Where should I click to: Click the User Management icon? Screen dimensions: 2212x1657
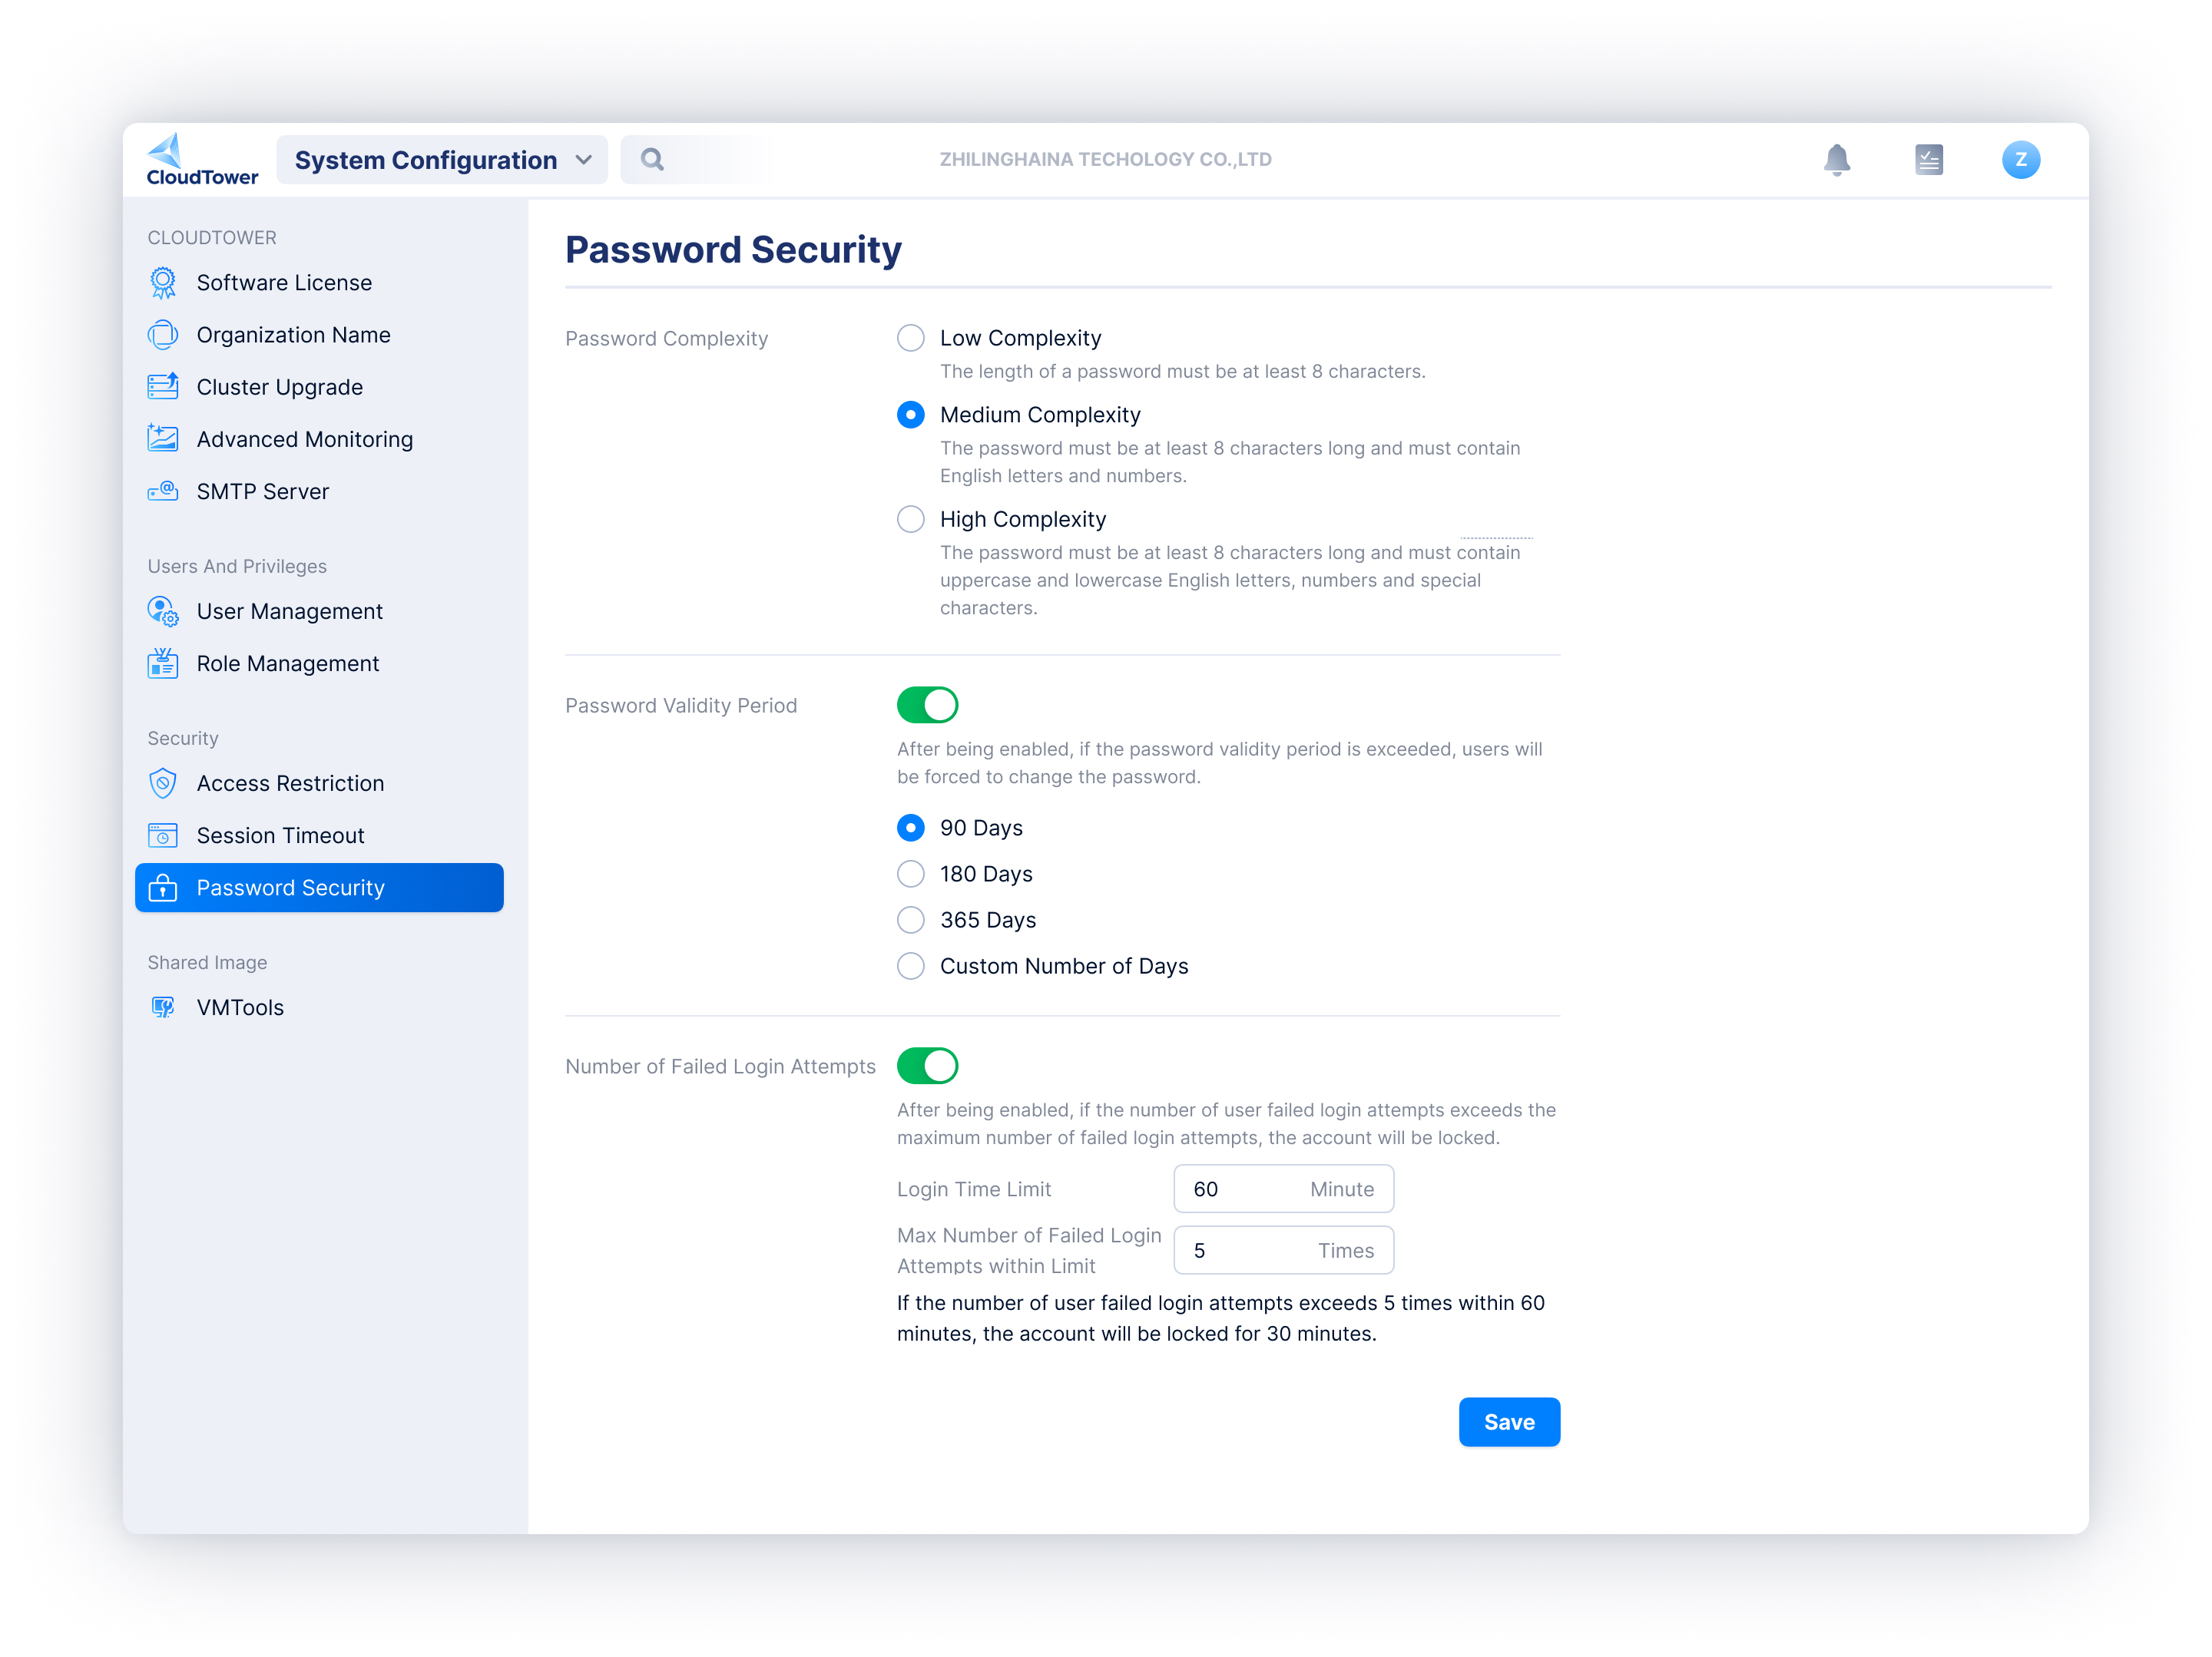[x=163, y=611]
